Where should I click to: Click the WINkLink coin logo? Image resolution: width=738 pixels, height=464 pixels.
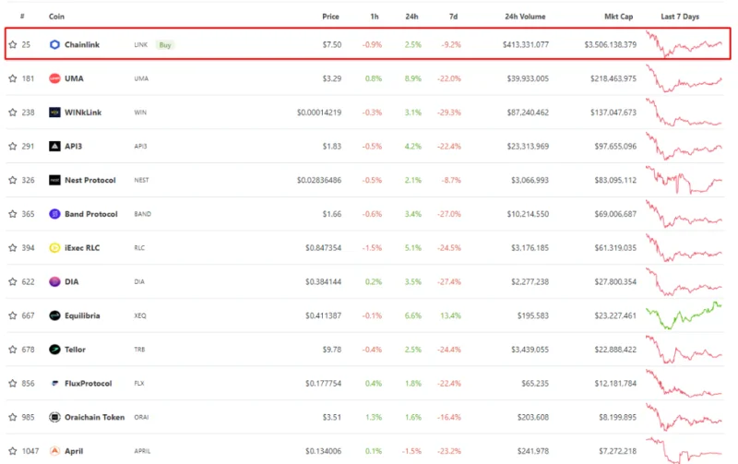[x=54, y=113]
